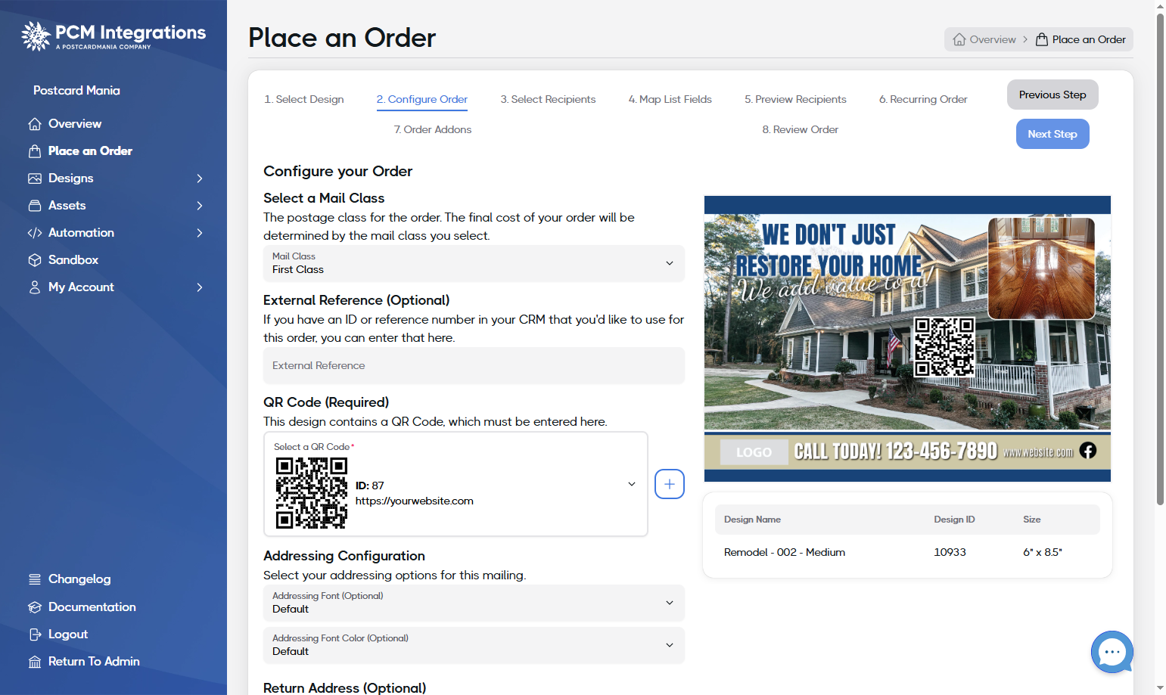Click the postcard design preview image
The width and height of the screenshot is (1166, 695).
[x=907, y=339]
